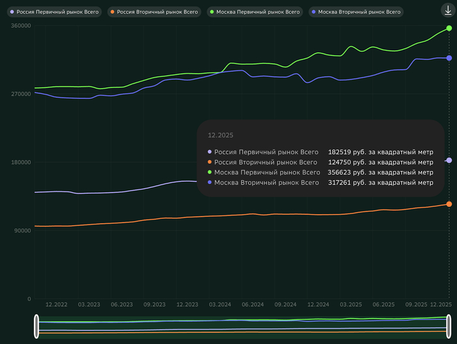
Task: Click the right handle of the range slider
Action: [x=449, y=327]
